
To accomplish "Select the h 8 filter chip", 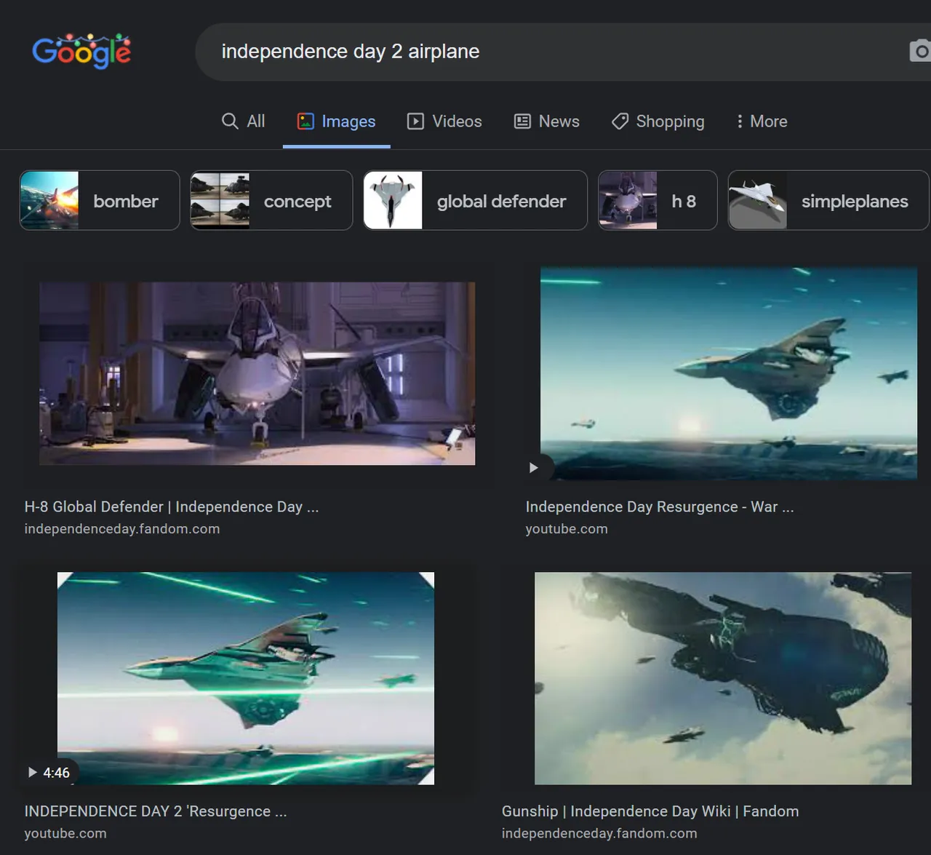I will (x=658, y=200).
